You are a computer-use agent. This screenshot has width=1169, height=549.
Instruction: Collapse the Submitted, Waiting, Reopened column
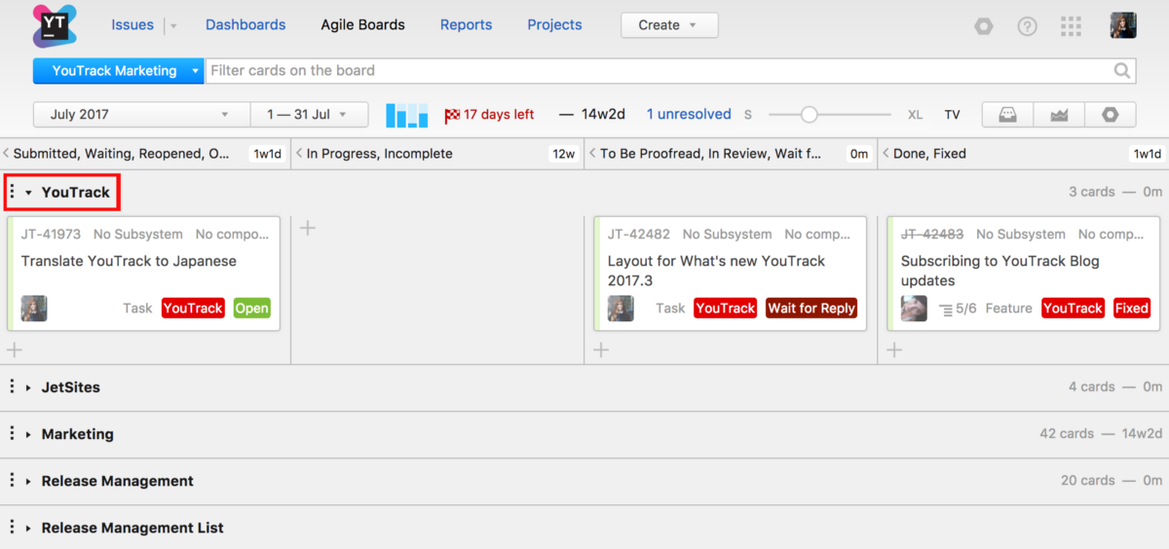(7, 154)
